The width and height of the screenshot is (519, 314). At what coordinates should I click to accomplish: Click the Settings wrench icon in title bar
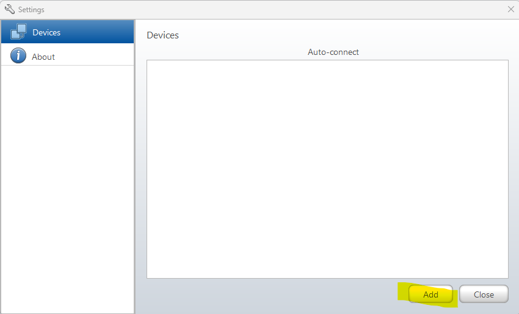click(x=9, y=9)
